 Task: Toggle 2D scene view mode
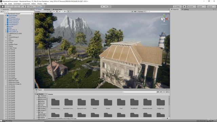click(51, 12)
